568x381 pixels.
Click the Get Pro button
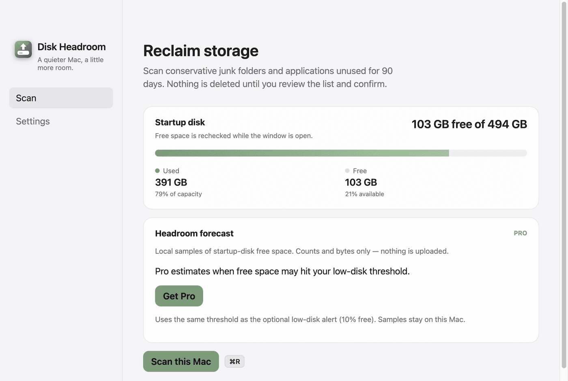pos(179,296)
